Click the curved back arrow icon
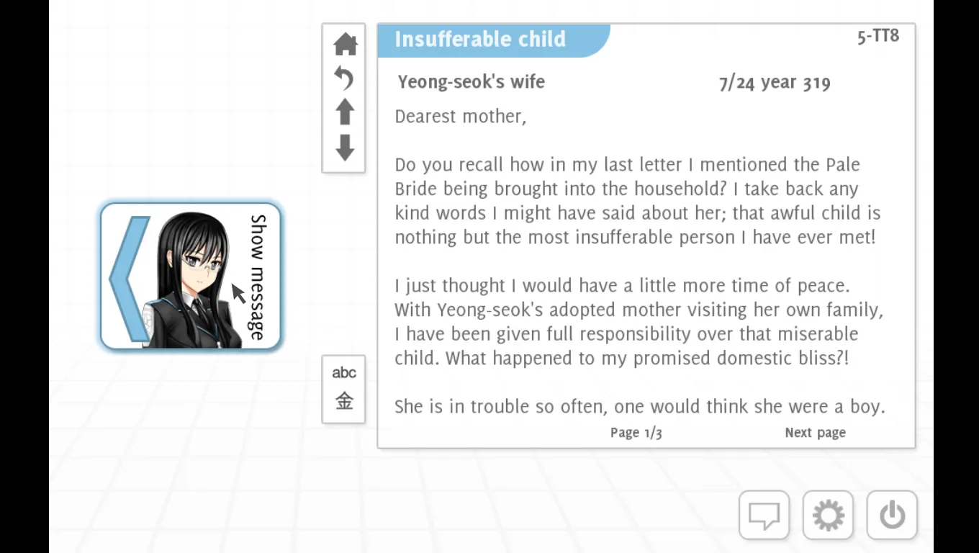The width and height of the screenshot is (979, 553). point(345,78)
